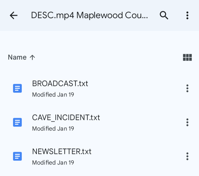
Task: Tap the DESC.mp4 Maplewood folder title
Action: (89, 15)
